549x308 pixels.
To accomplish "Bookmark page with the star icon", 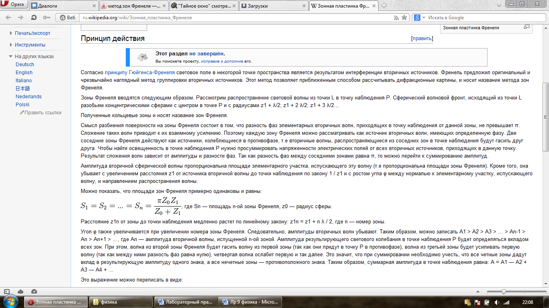I will (x=404, y=18).
